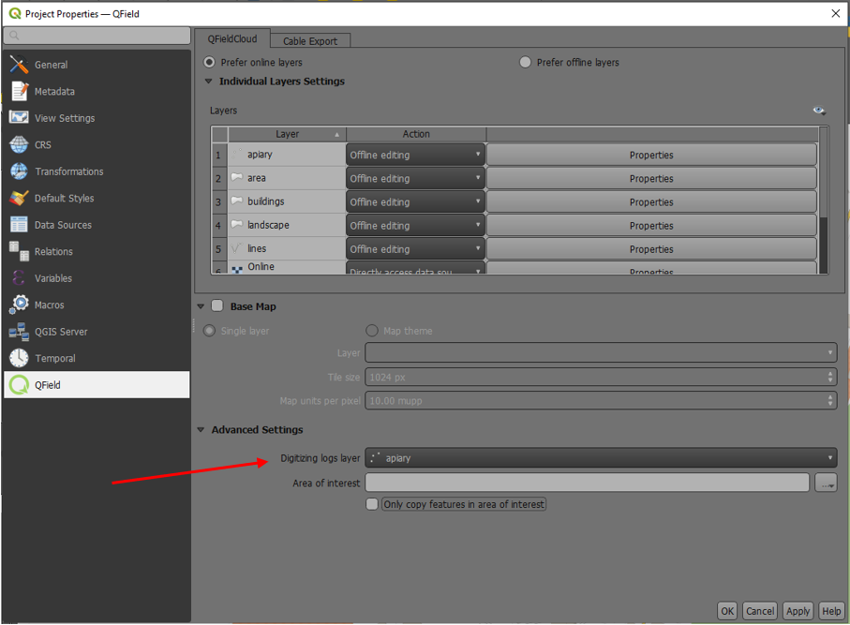This screenshot has width=850, height=625.
Task: Open the Base Map Layer dropdown
Action: click(x=601, y=352)
